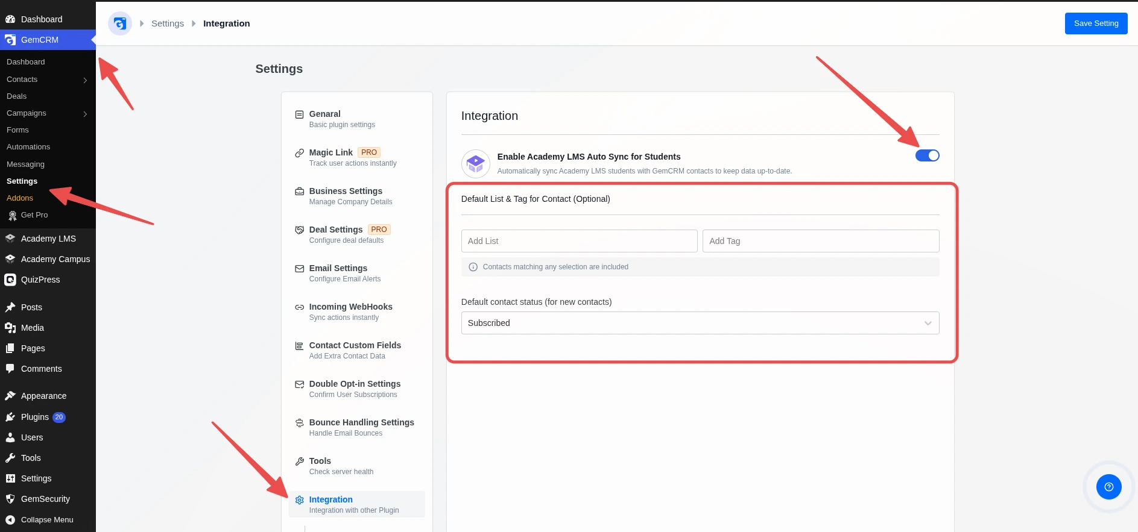This screenshot has width=1138, height=532.
Task: Click the Business Settings briefcase icon
Action: coord(299,192)
